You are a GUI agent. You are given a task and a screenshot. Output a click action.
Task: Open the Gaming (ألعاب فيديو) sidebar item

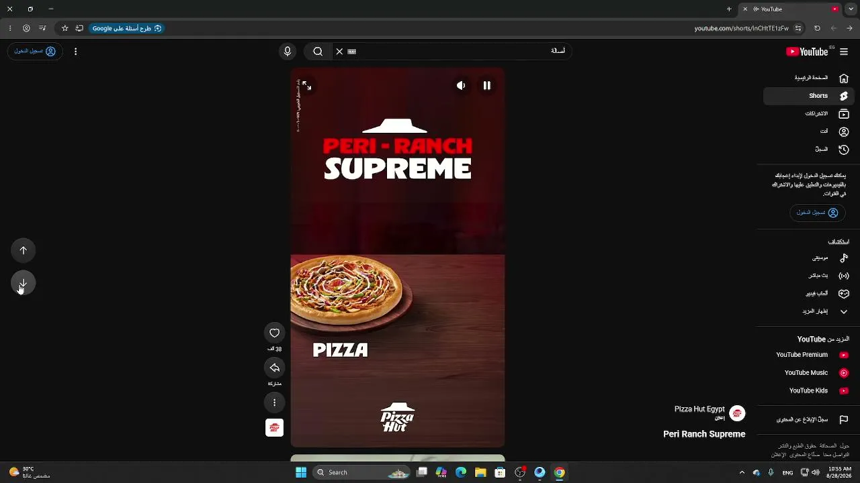point(808,294)
